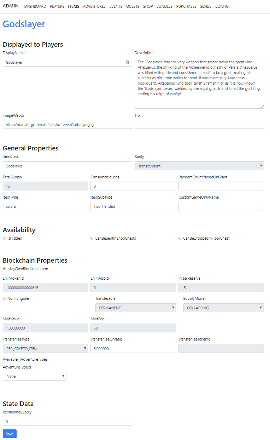Check the CanBeDroppedInFloorChest option
Viewport: 270px width, 440px height.
(180, 238)
